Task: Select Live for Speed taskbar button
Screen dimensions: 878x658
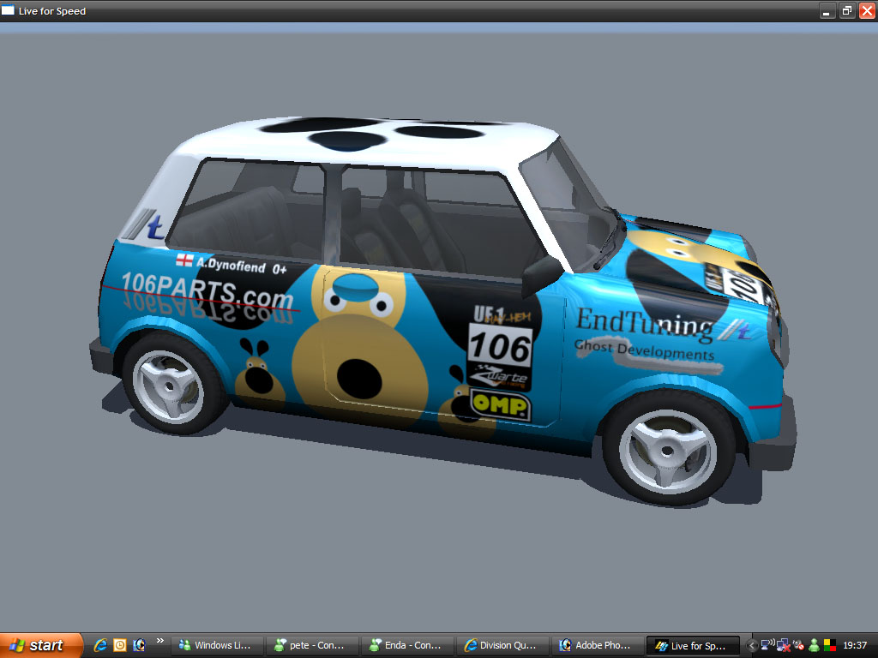Action: 693,645
